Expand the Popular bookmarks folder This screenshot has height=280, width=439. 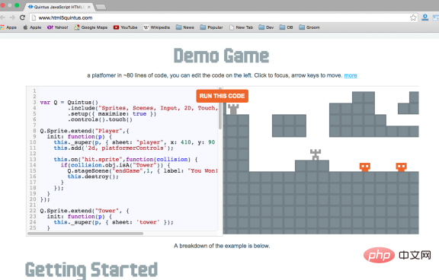coord(211,27)
